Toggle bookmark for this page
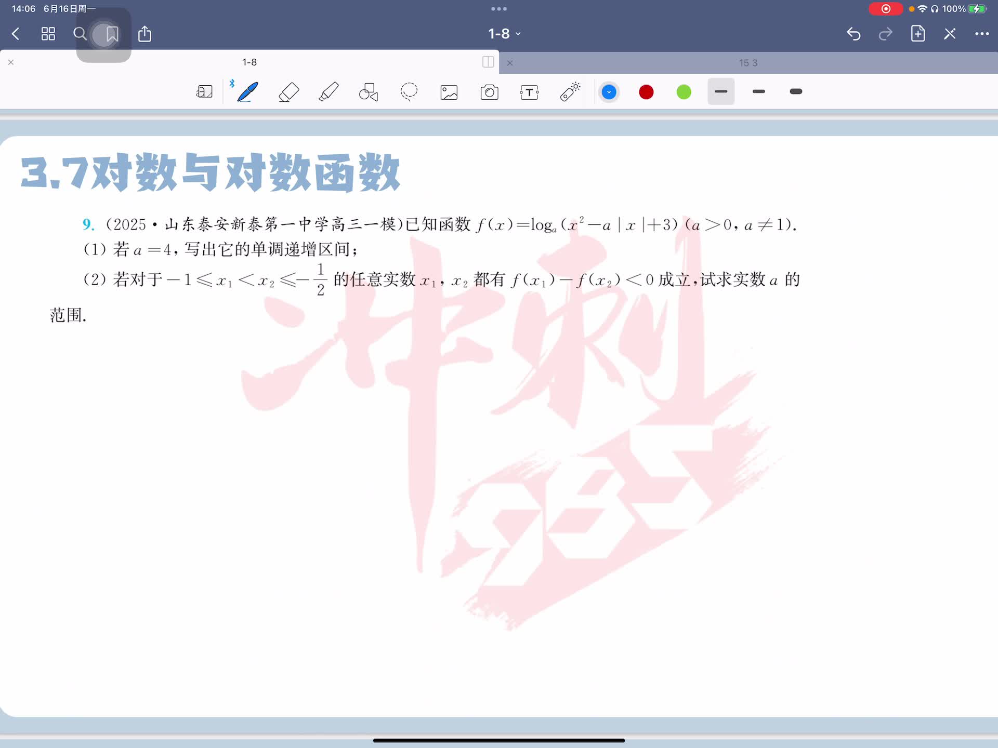Screen dimensions: 998x748 click(x=112, y=34)
